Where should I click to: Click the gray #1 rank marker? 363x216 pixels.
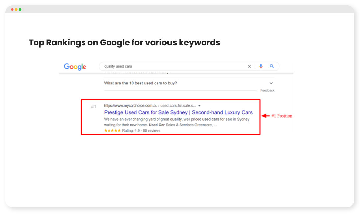93,107
